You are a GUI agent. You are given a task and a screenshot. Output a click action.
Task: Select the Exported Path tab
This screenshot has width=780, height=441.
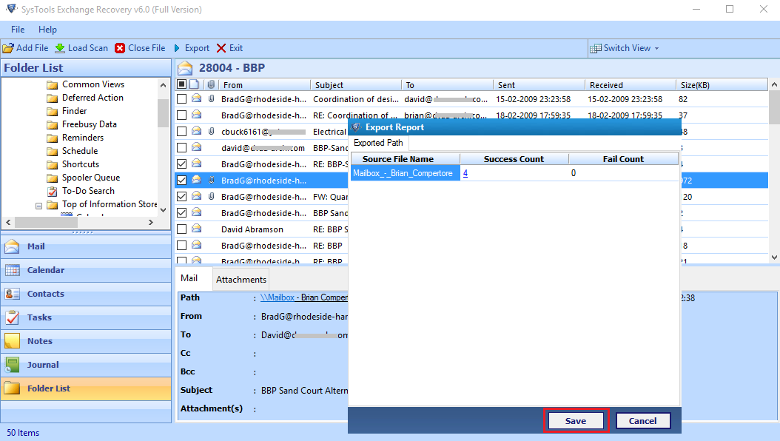point(379,144)
